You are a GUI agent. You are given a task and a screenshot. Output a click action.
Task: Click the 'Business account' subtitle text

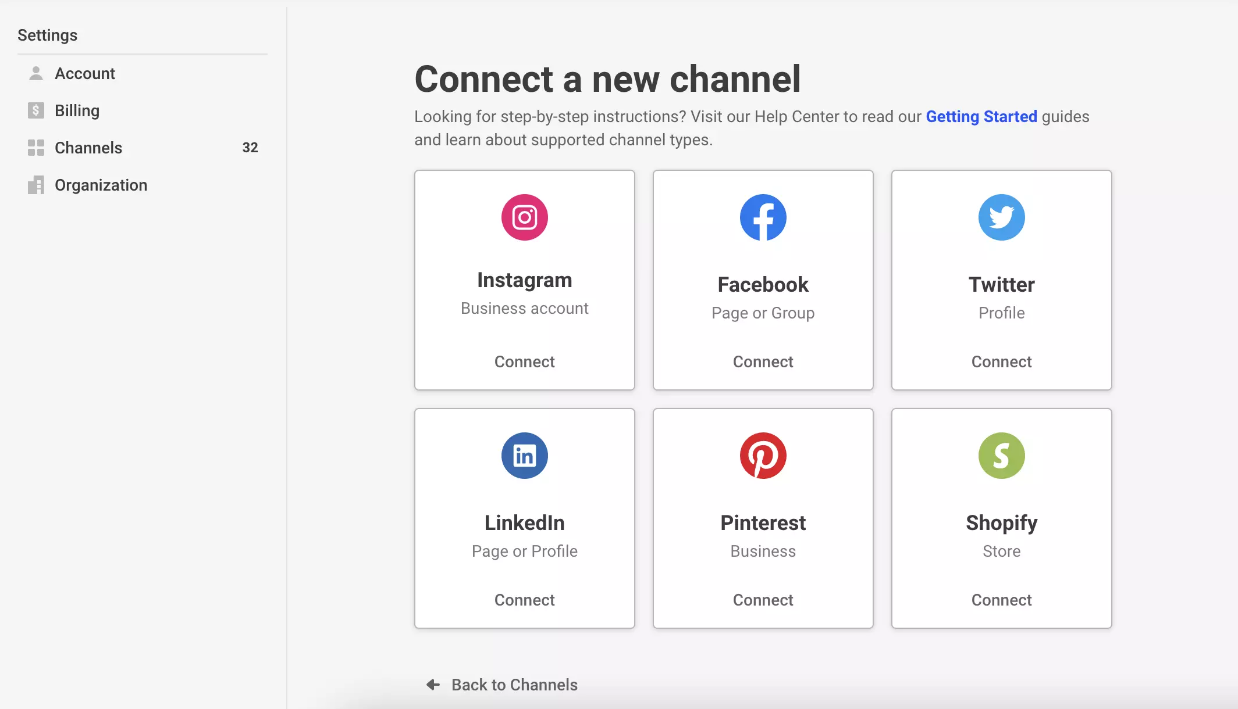point(524,308)
